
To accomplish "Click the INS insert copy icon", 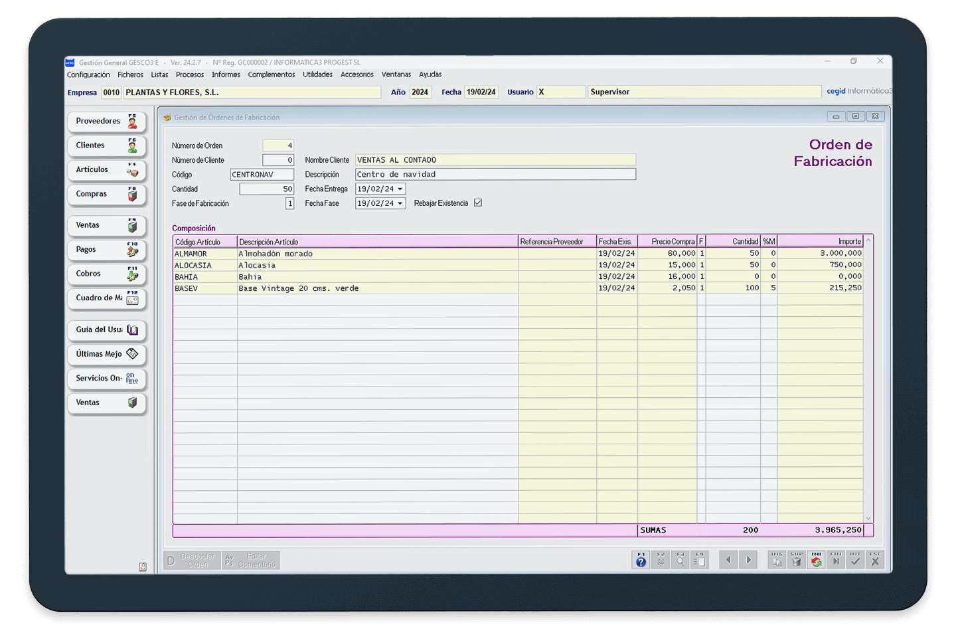I will coord(777,560).
